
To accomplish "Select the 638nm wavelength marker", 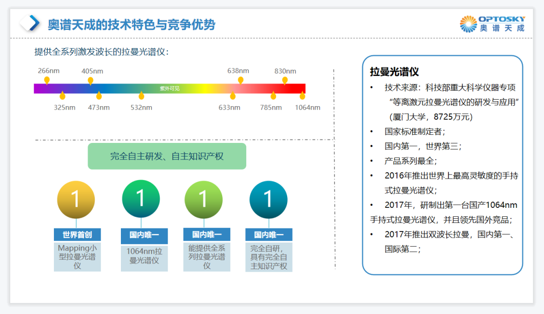I will click(240, 81).
